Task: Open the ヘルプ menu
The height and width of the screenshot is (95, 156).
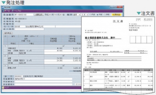Action: (17, 11)
